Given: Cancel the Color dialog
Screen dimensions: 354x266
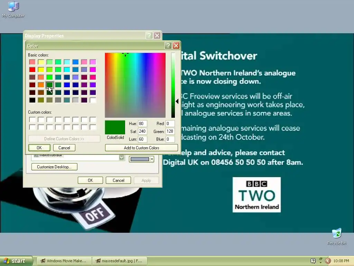Looking at the screenshot, I should point(64,148).
